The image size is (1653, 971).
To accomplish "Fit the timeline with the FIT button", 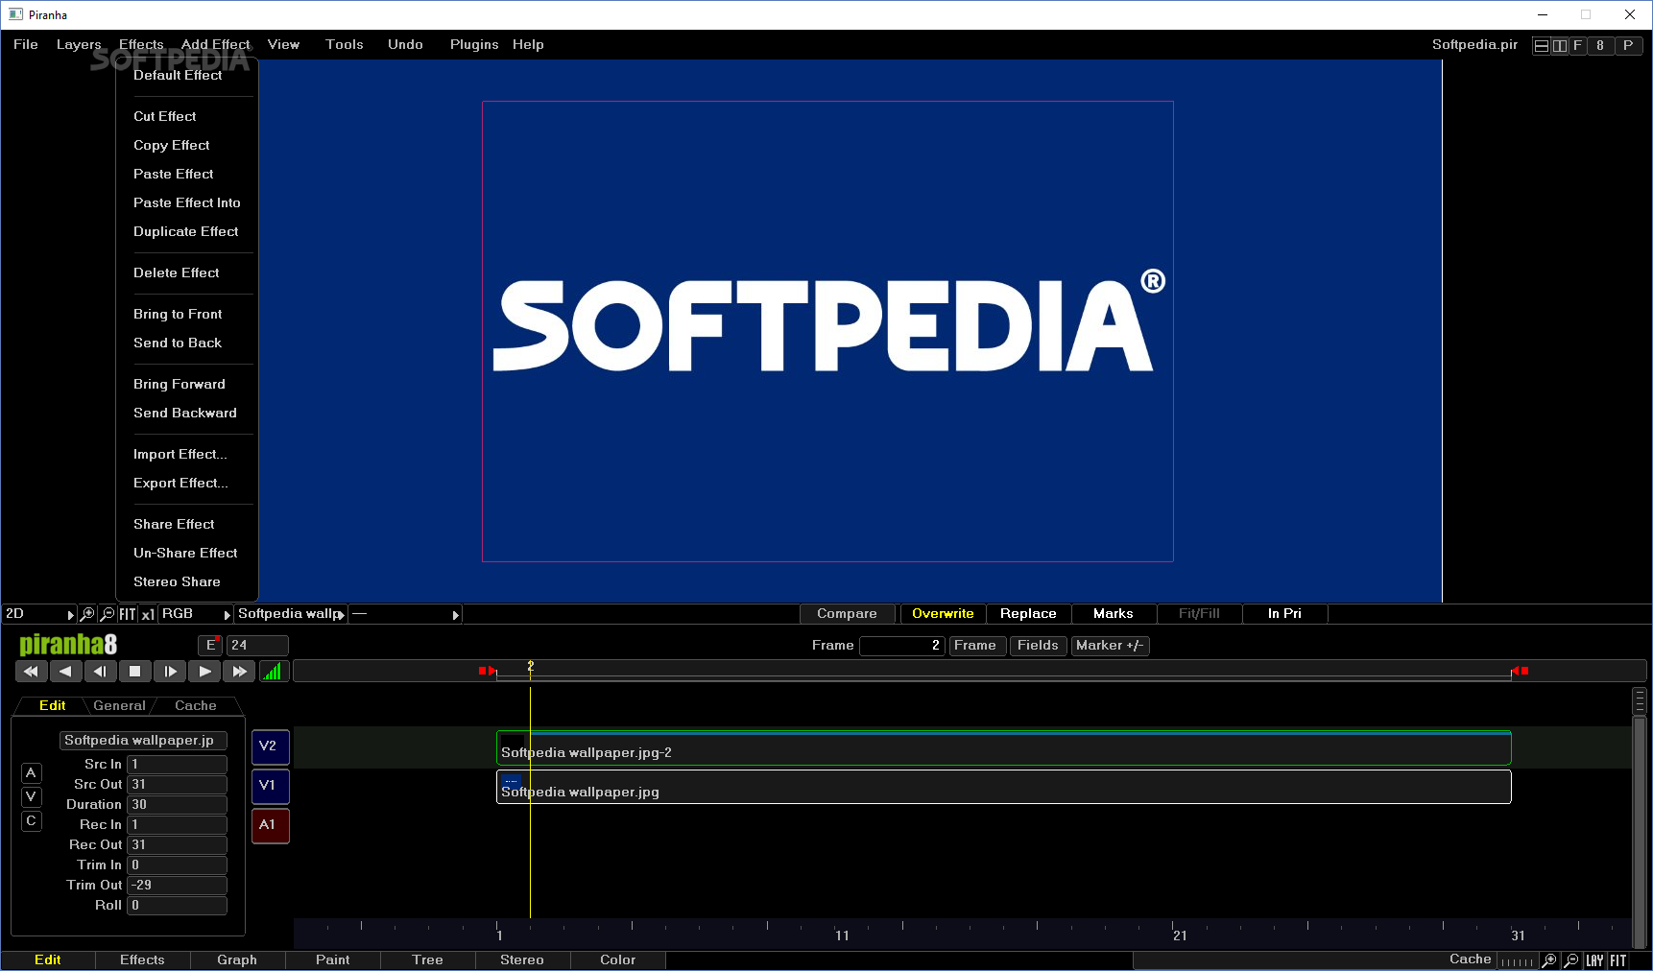I will point(1618,960).
